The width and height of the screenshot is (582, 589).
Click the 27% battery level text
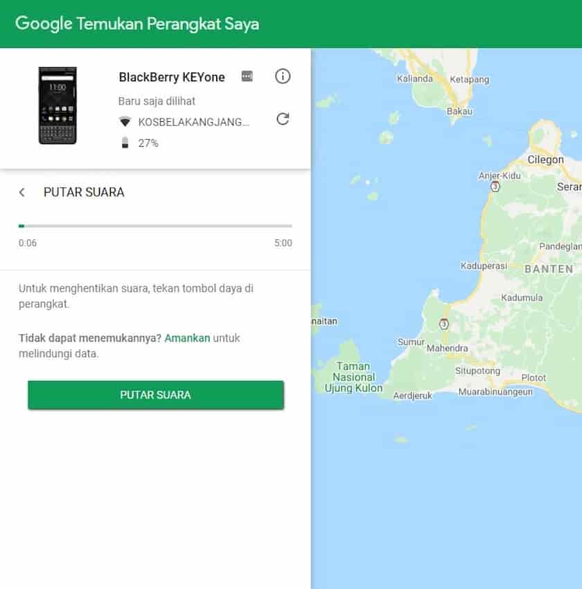pyautogui.click(x=148, y=143)
